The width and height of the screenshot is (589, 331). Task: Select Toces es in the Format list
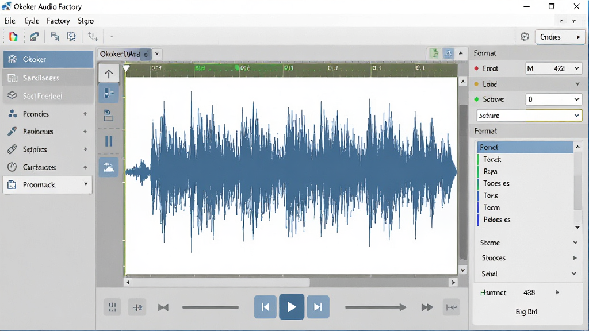[x=525, y=183]
